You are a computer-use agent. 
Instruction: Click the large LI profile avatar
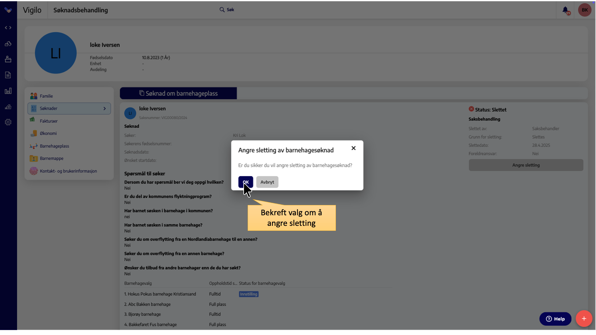[x=56, y=53]
